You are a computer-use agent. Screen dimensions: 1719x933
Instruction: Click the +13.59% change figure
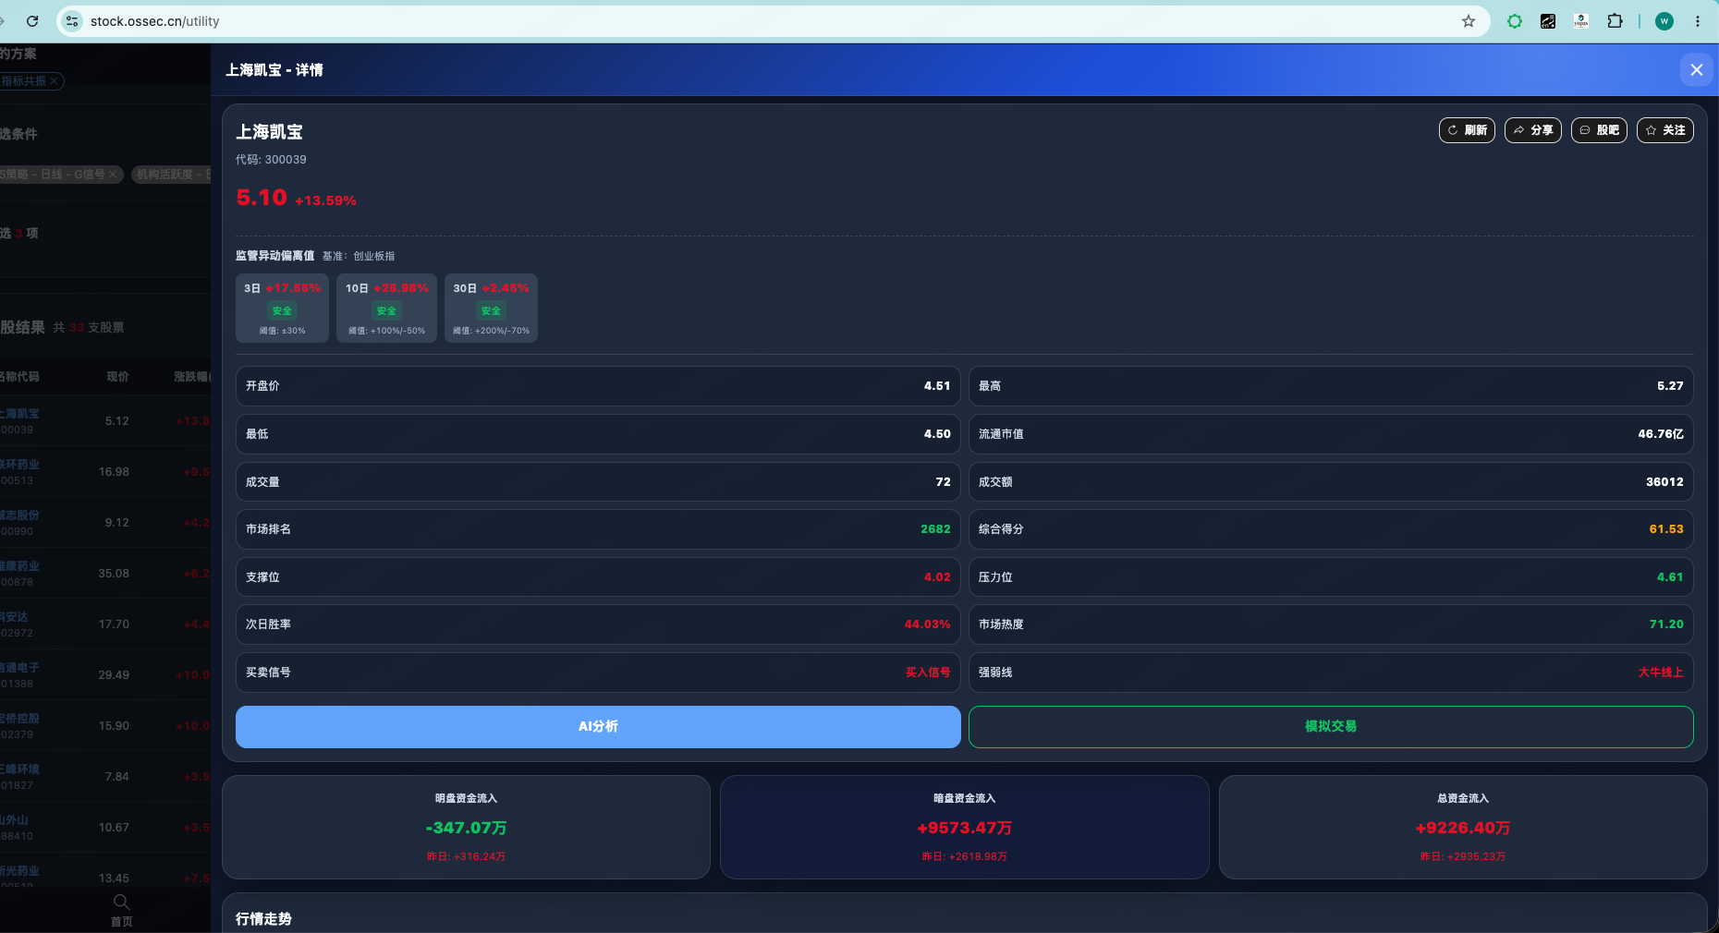point(325,200)
